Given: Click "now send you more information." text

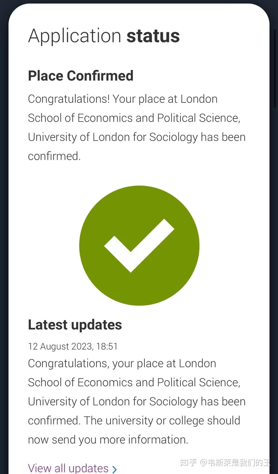Looking at the screenshot, I should (x=108, y=440).
